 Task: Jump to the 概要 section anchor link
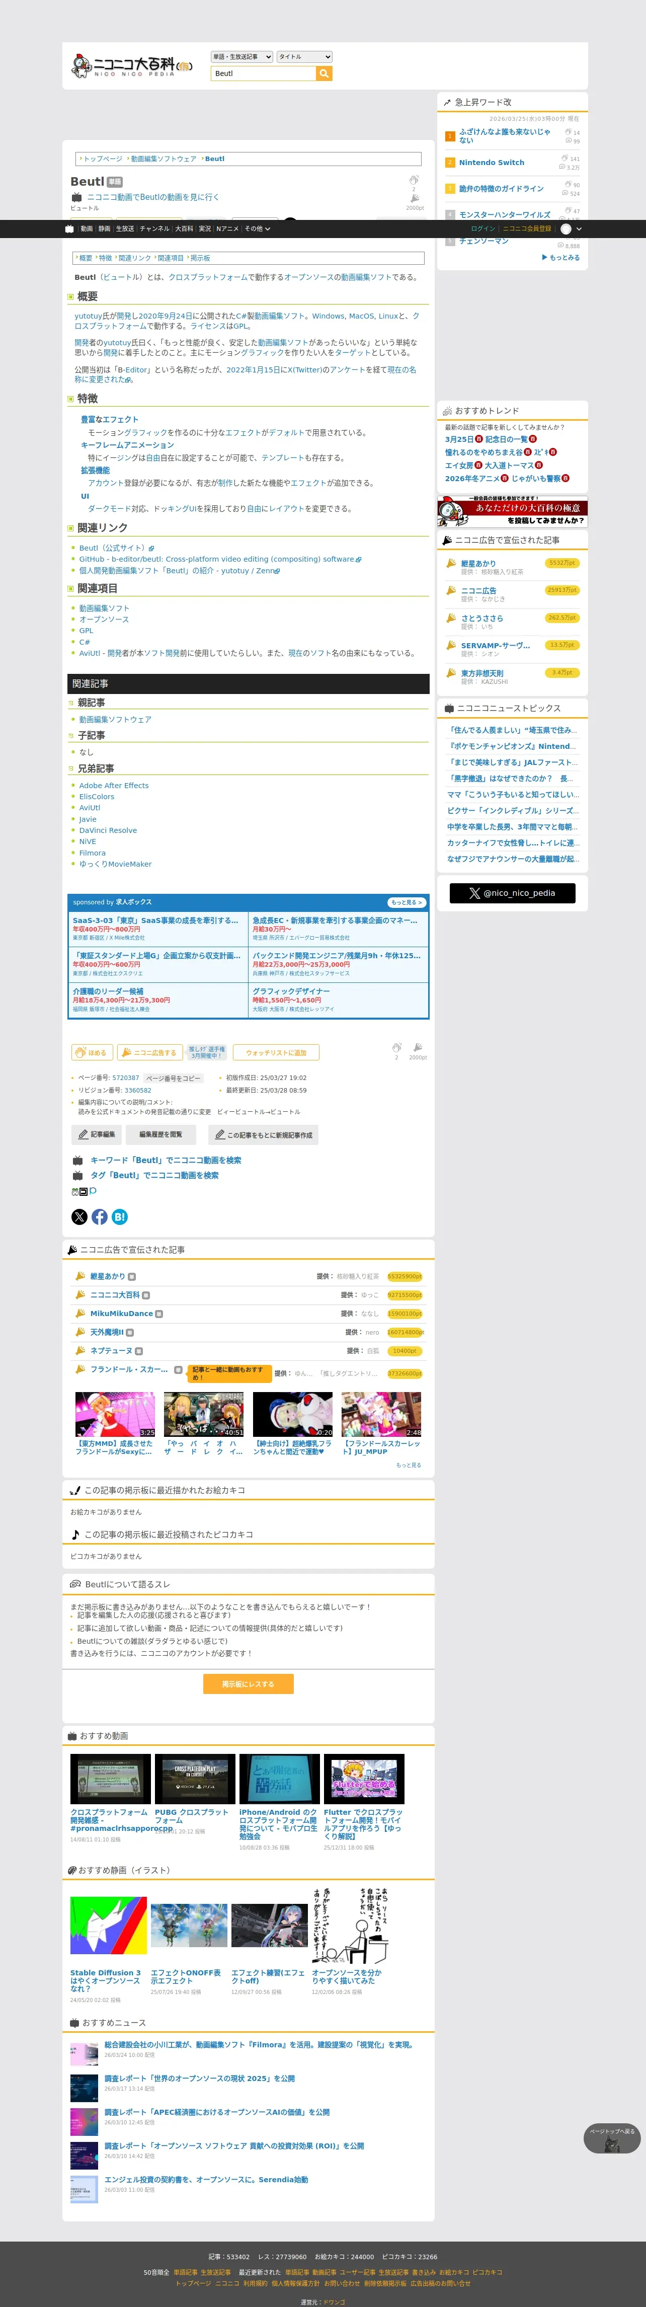[86, 258]
